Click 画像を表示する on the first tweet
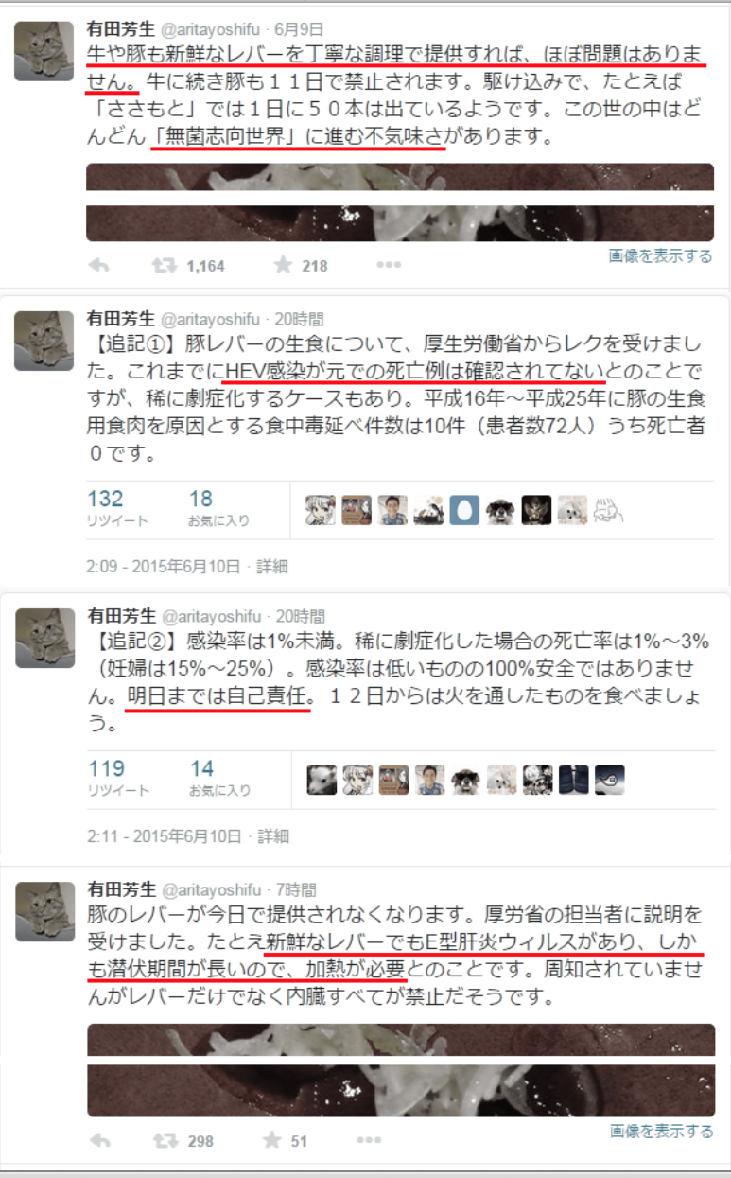 click(660, 256)
